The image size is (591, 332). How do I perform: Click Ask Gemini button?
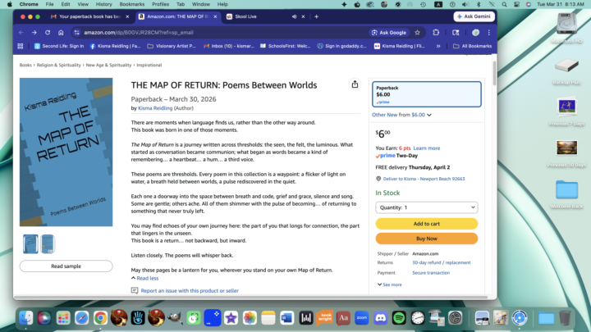[474, 16]
